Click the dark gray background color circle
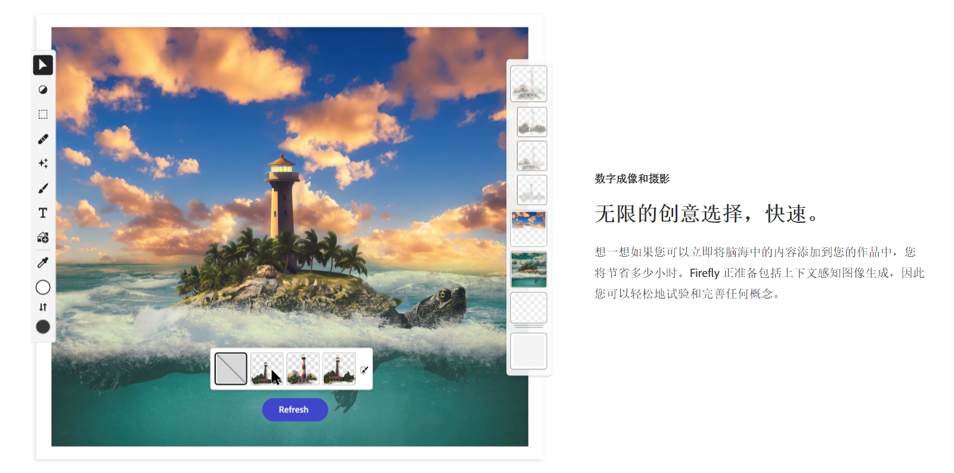 [x=43, y=326]
